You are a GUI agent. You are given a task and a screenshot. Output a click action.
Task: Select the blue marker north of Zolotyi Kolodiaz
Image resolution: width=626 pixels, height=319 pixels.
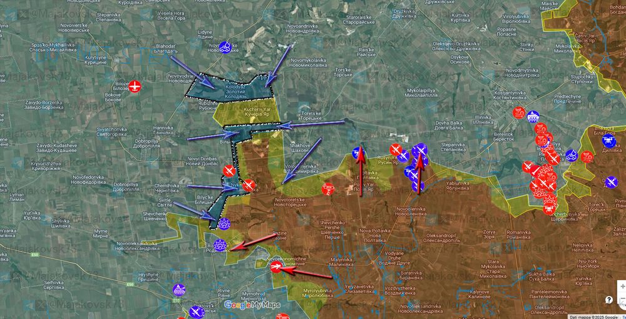[225, 48]
